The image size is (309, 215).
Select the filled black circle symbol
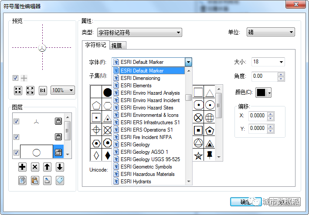tap(107, 92)
